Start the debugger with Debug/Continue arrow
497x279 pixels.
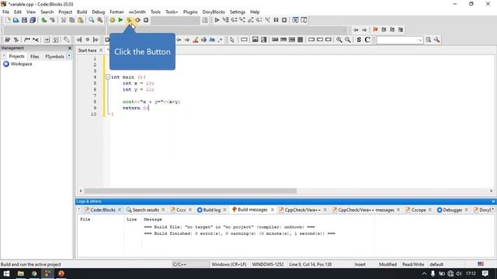[217, 20]
